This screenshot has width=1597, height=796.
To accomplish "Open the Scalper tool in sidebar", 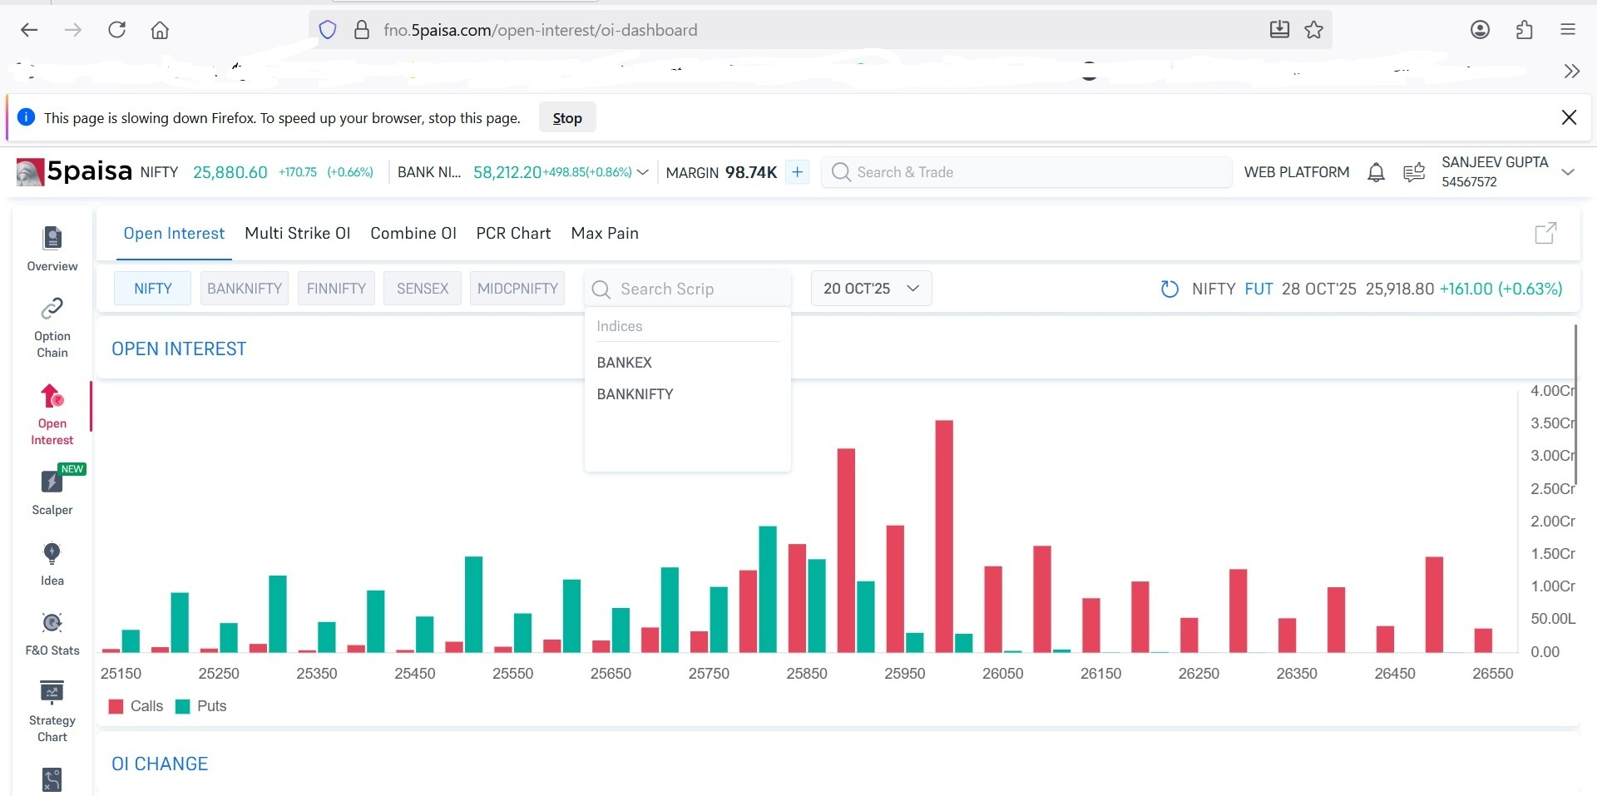I will click(52, 482).
